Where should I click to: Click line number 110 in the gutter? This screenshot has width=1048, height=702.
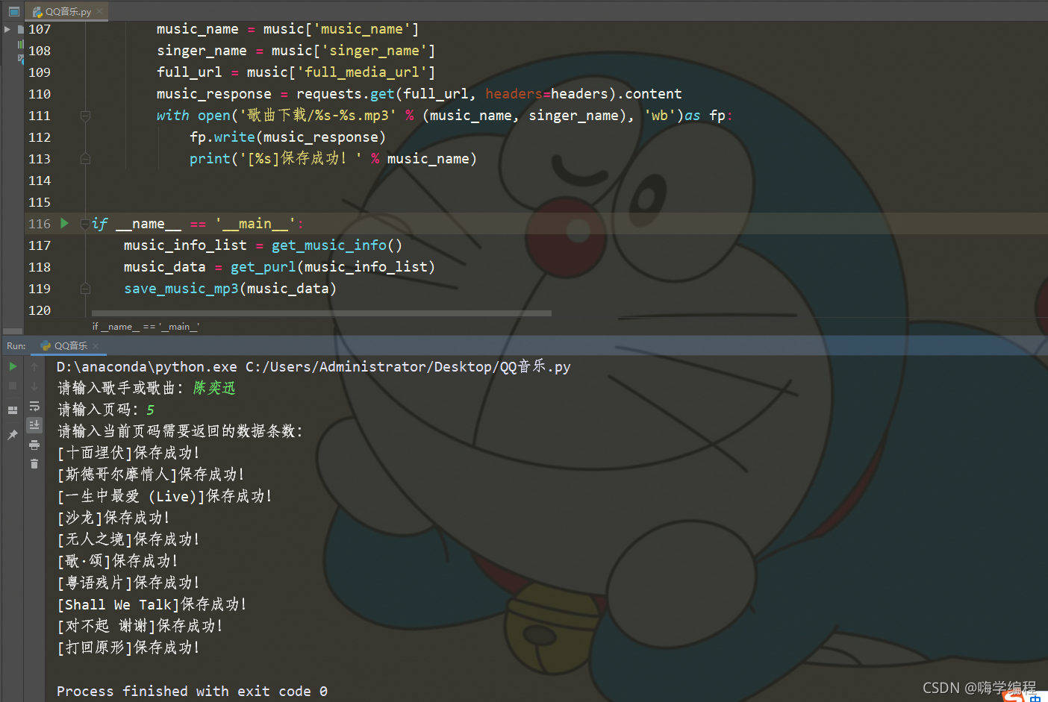pos(40,94)
